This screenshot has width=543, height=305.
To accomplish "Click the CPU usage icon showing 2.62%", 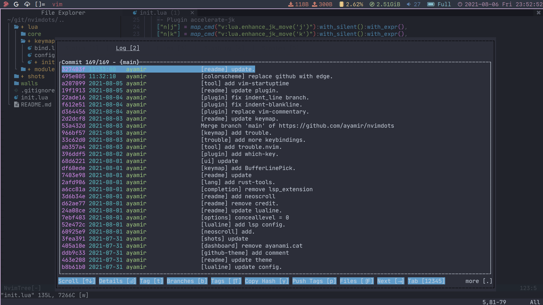I will pyautogui.click(x=341, y=4).
